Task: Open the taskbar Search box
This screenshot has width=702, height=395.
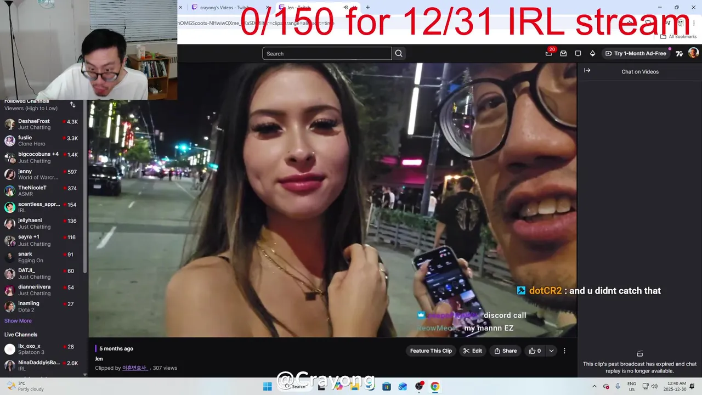Action: click(x=296, y=386)
